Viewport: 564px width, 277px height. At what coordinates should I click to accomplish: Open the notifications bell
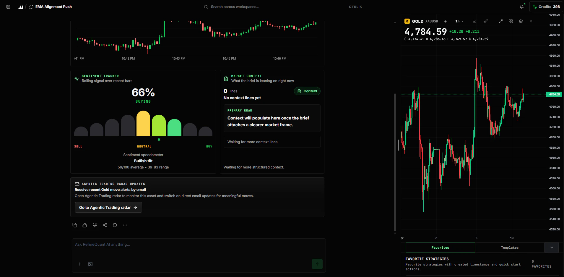point(522,7)
